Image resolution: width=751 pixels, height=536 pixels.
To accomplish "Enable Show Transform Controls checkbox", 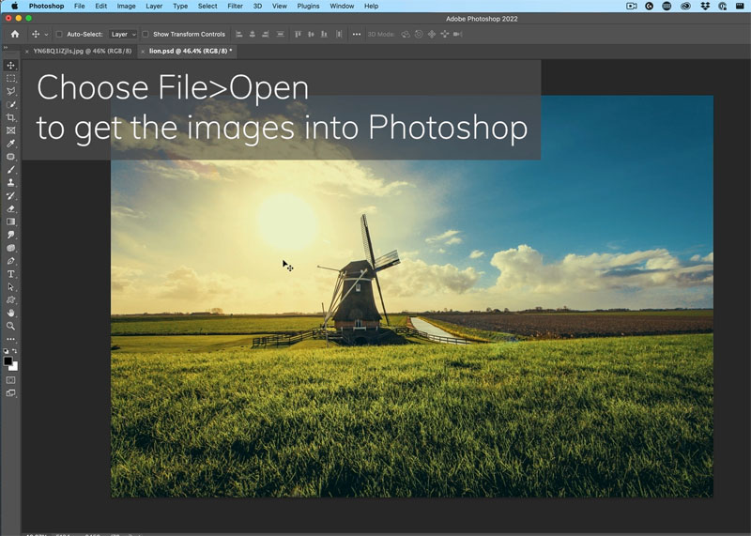I will tap(146, 34).
